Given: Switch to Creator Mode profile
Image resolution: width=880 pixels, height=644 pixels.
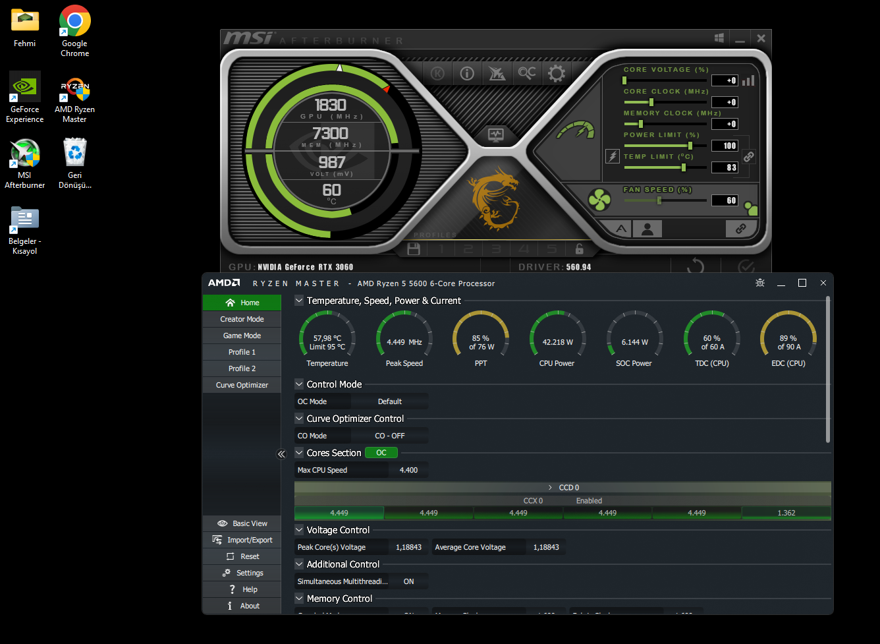Looking at the screenshot, I should [242, 319].
